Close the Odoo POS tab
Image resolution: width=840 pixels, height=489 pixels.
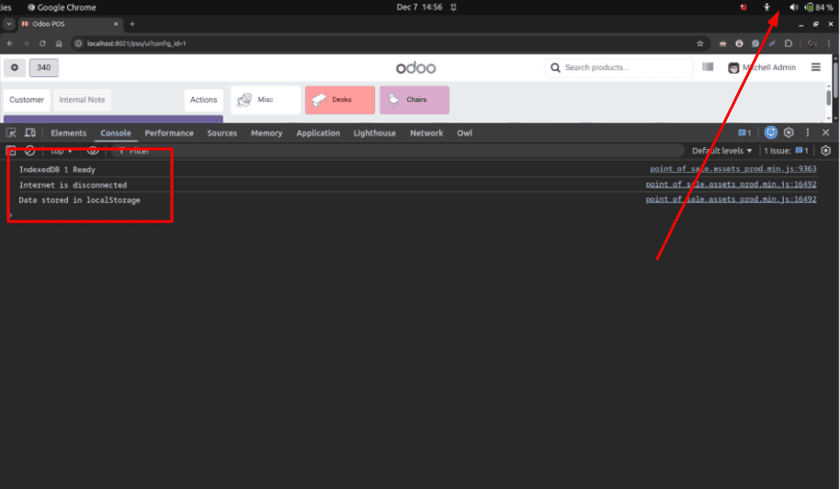pyautogui.click(x=116, y=24)
